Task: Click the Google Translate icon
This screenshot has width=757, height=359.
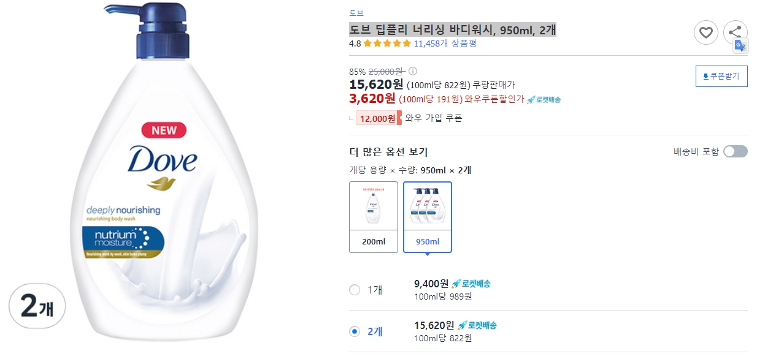Action: [x=740, y=45]
